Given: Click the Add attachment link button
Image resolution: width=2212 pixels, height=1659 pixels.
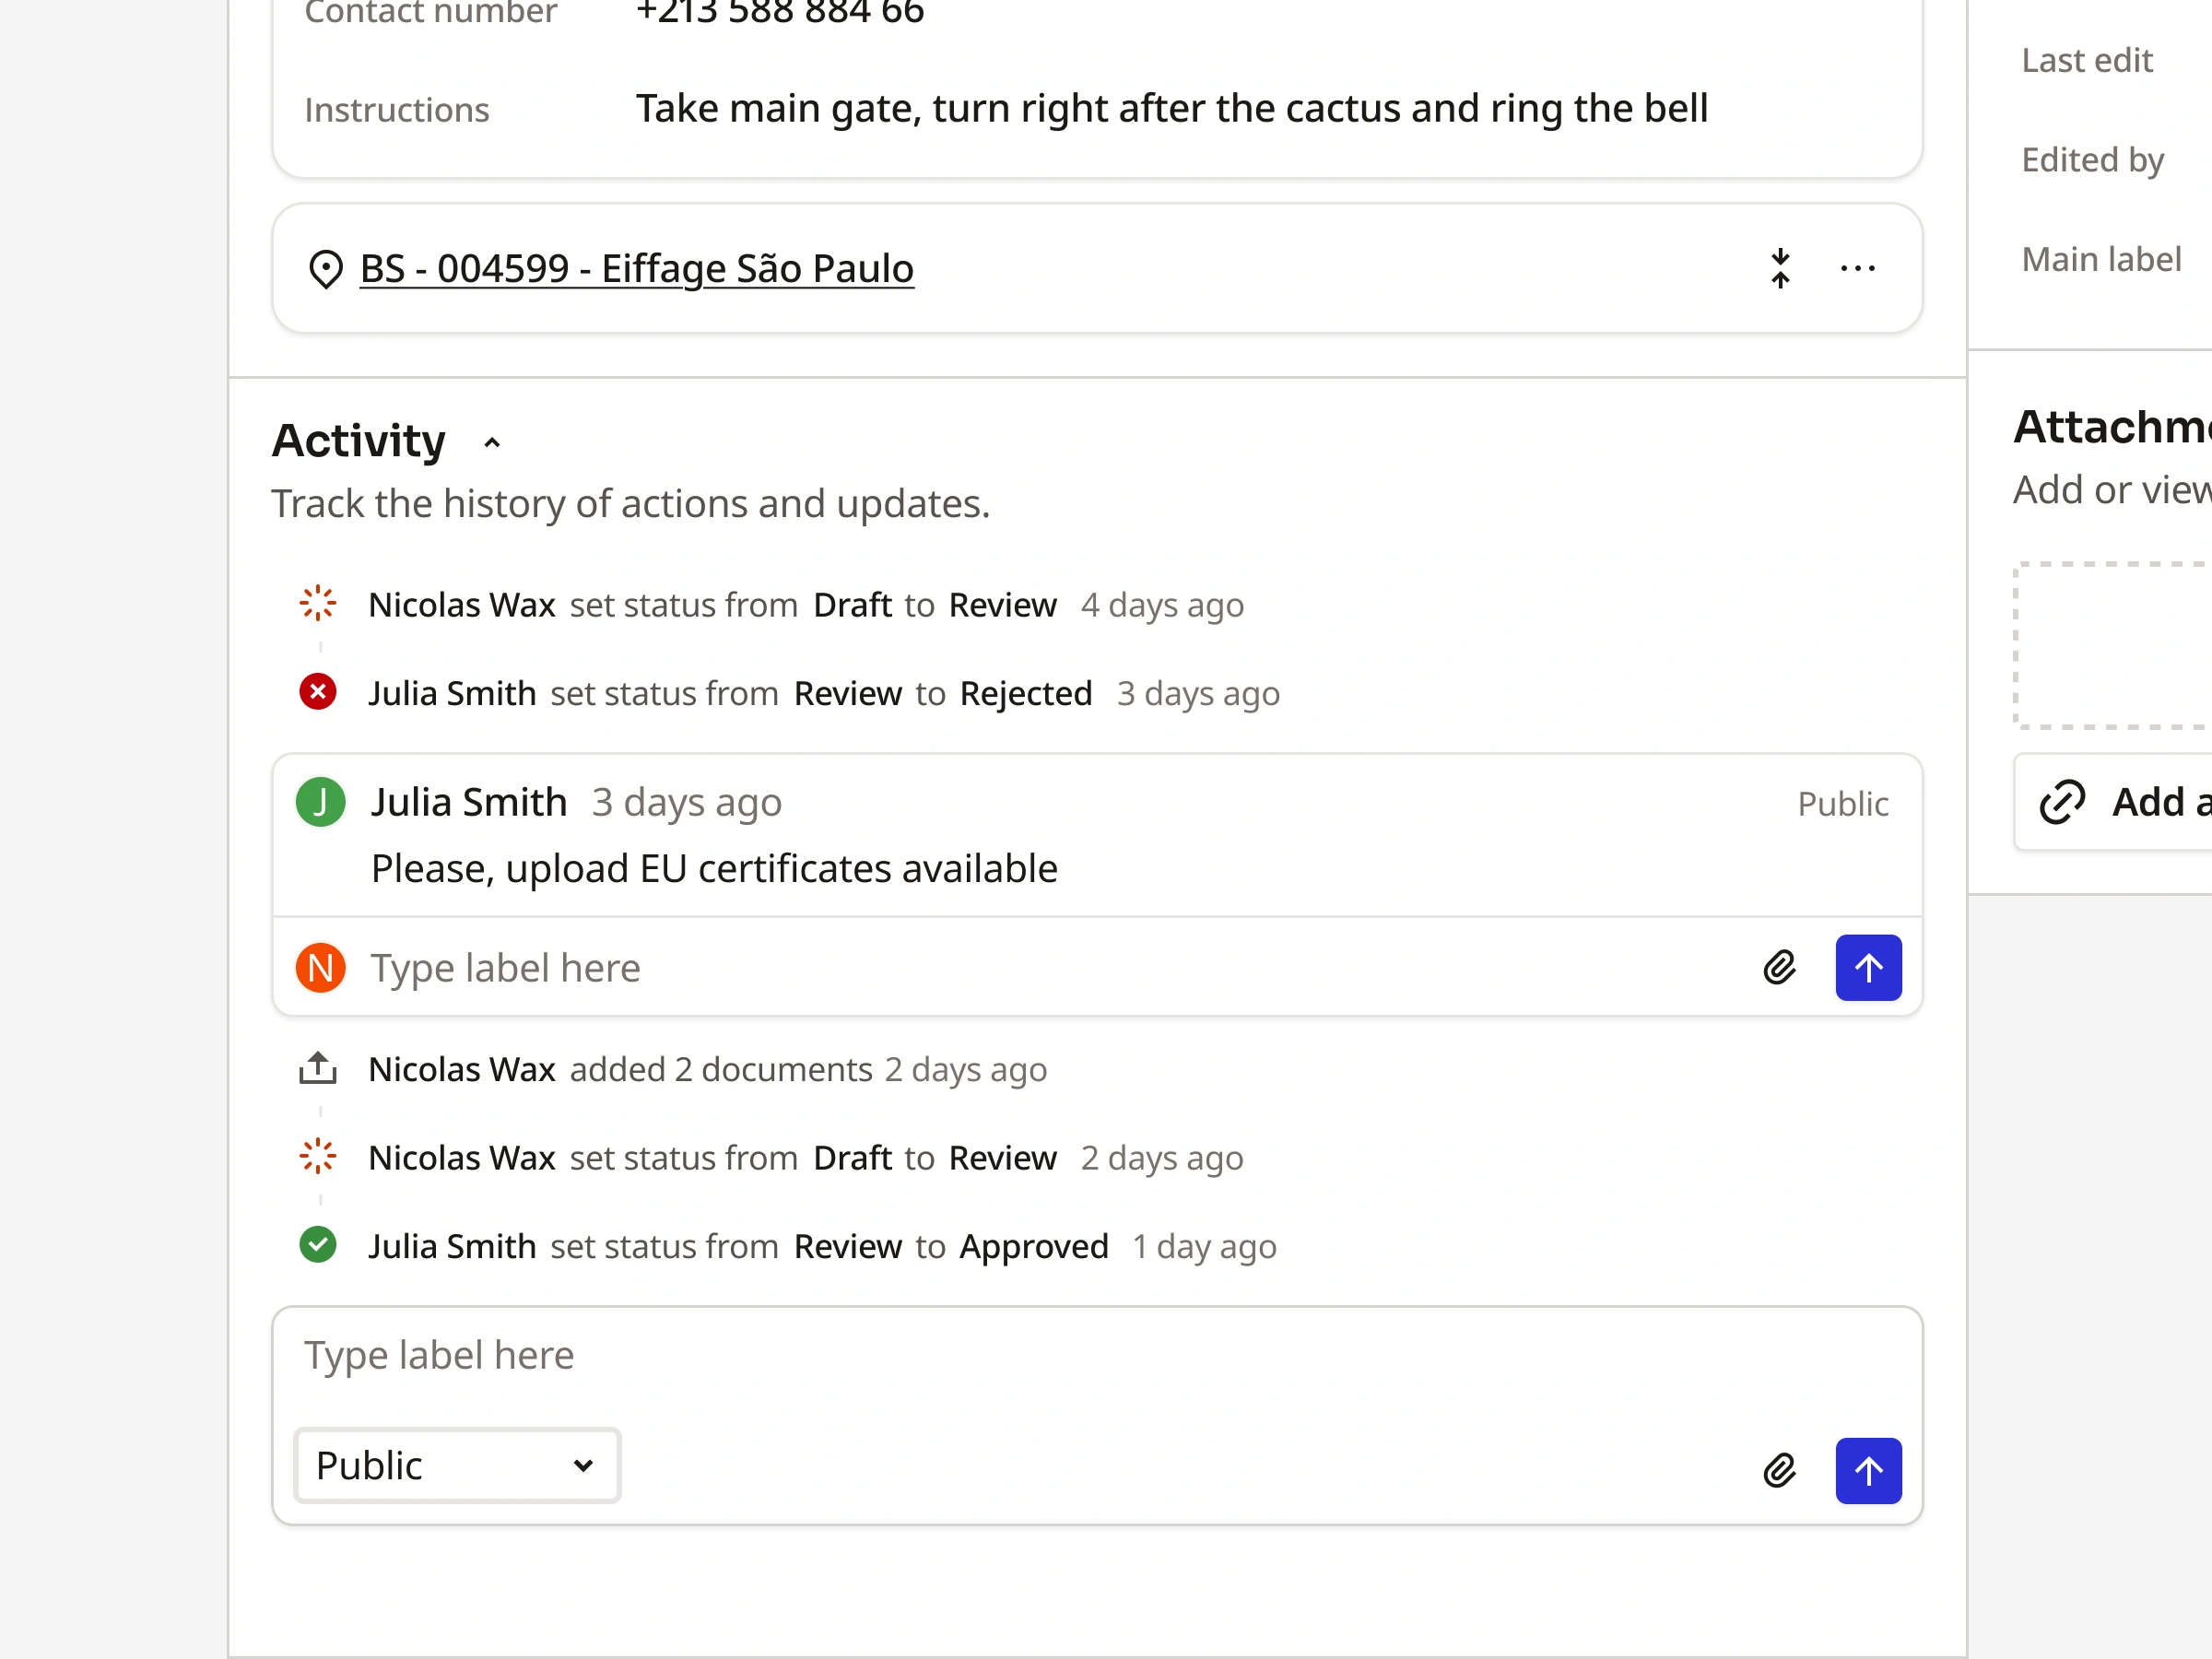Looking at the screenshot, I should [2120, 802].
